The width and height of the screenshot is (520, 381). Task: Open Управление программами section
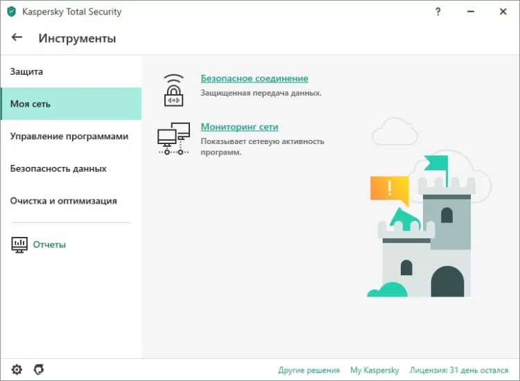71,136
